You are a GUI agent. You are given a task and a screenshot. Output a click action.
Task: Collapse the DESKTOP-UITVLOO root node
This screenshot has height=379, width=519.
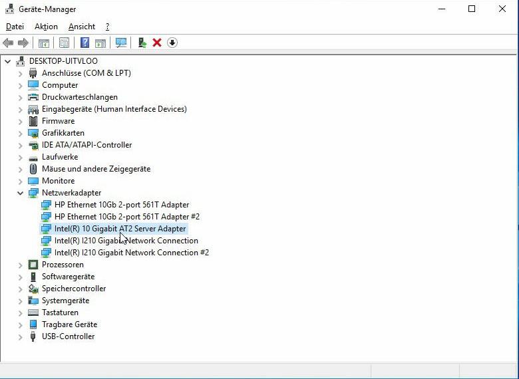click(x=7, y=61)
